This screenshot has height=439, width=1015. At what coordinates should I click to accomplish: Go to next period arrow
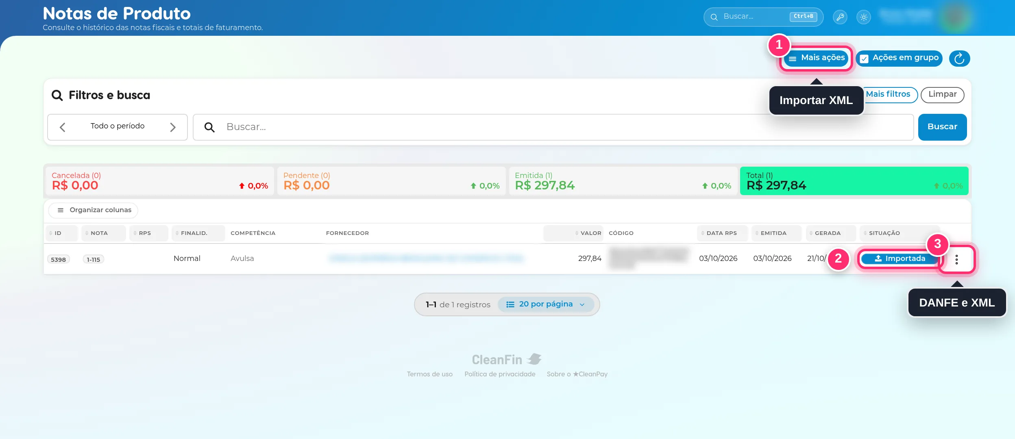[172, 127]
